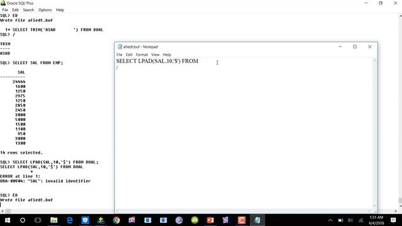Open Task View on the taskbar
Viewport: 402px width, 226px height.
pos(38,220)
